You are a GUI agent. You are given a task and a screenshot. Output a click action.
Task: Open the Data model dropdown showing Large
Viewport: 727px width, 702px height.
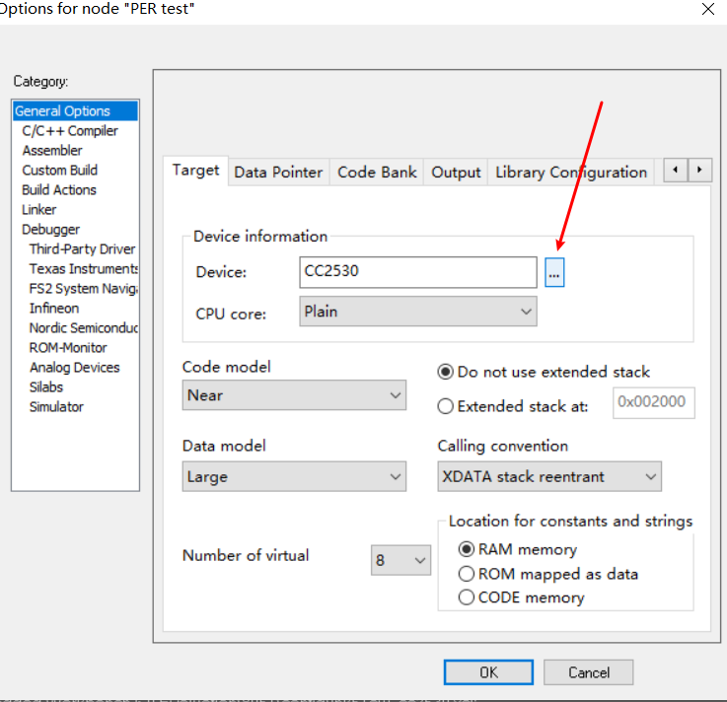pyautogui.click(x=294, y=476)
